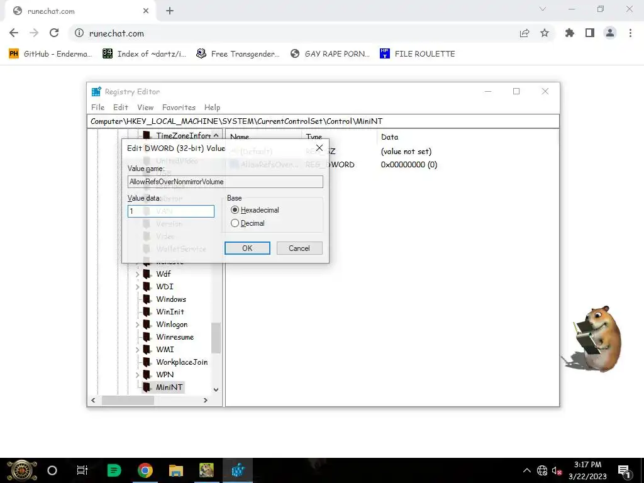The width and height of the screenshot is (644, 483).
Task: Open the Start menu button
Action: click(22, 470)
